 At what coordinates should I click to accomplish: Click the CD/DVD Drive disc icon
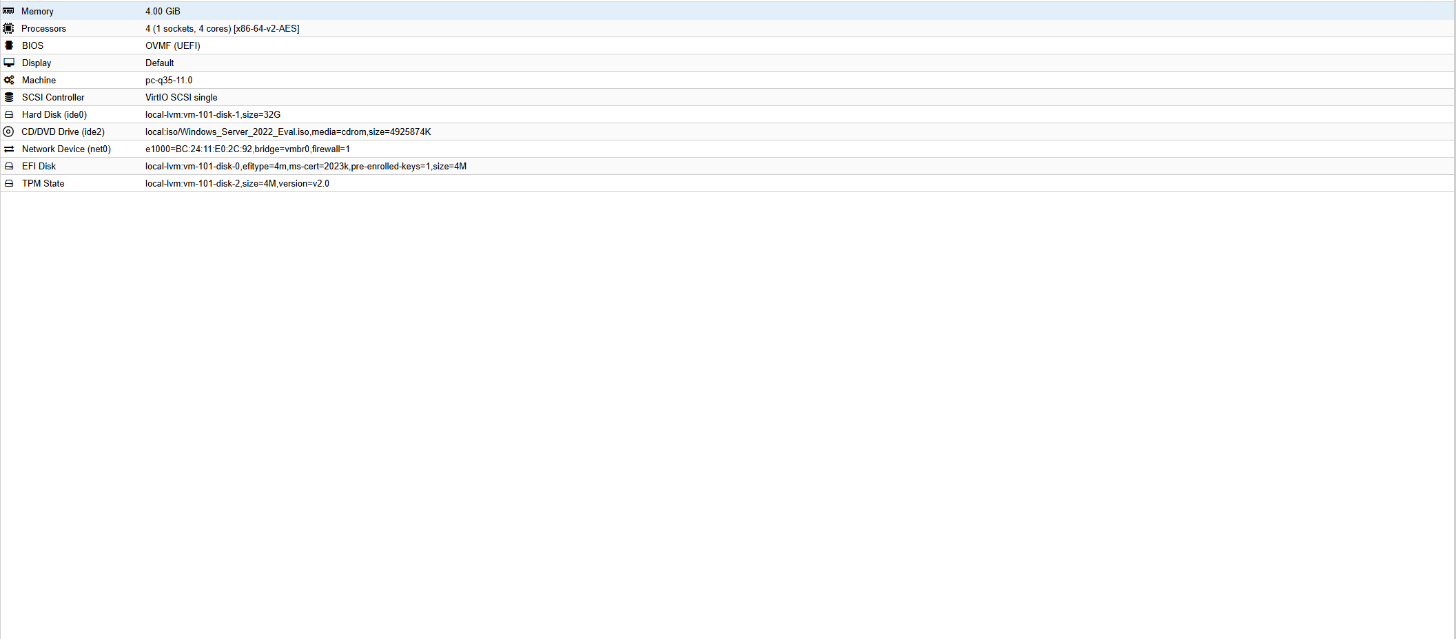(8, 132)
